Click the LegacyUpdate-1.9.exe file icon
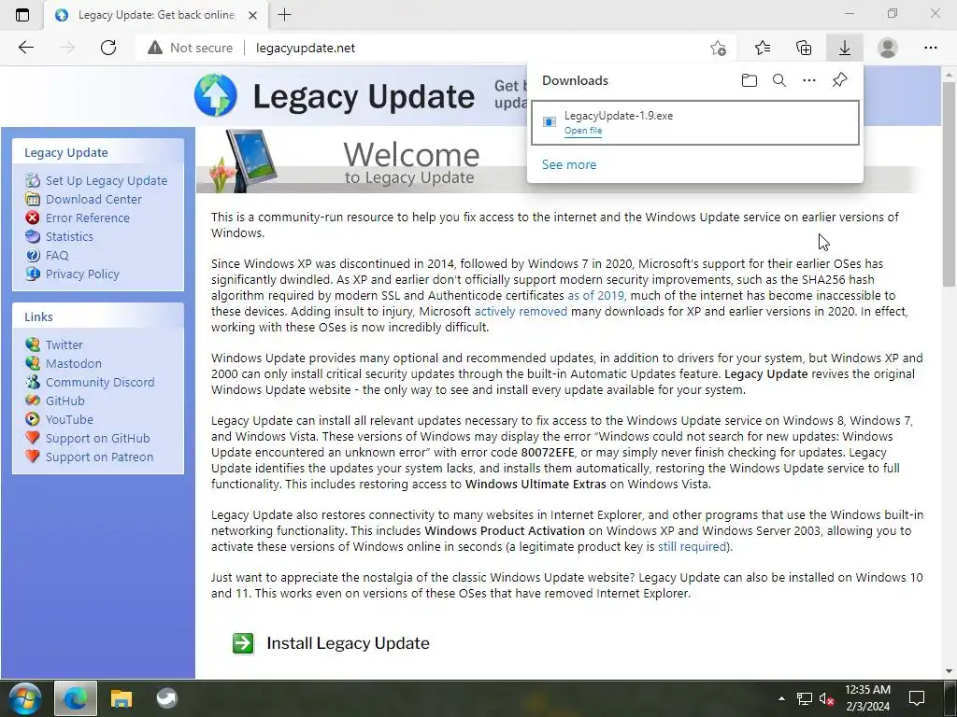957x717 pixels. tap(550, 122)
